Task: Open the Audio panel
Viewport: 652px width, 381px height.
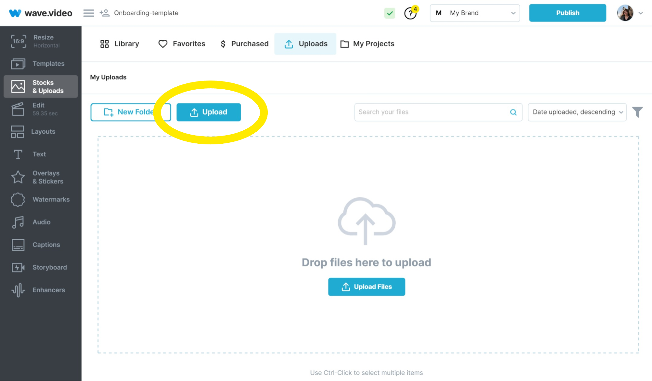Action: pos(40,222)
